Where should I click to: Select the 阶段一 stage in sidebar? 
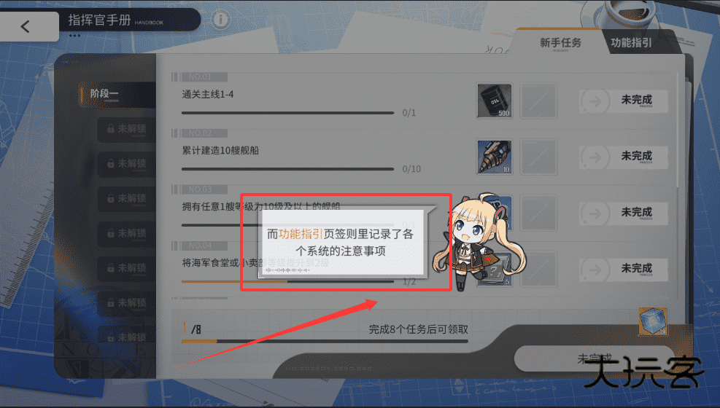point(117,95)
